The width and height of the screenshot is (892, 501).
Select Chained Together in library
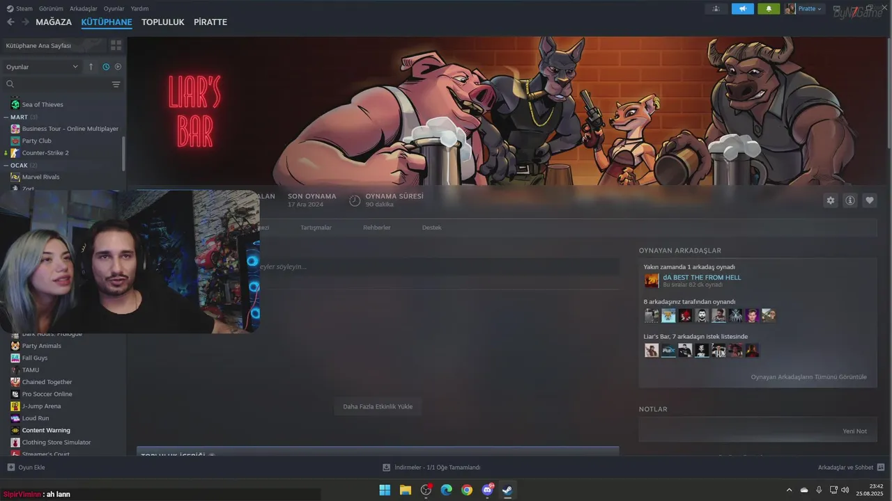tap(47, 382)
